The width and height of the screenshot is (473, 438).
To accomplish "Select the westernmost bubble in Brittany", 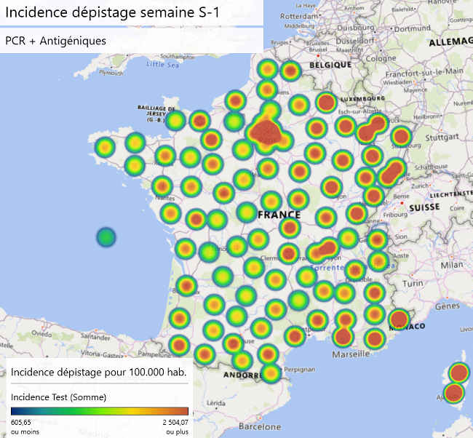I will point(106,148).
